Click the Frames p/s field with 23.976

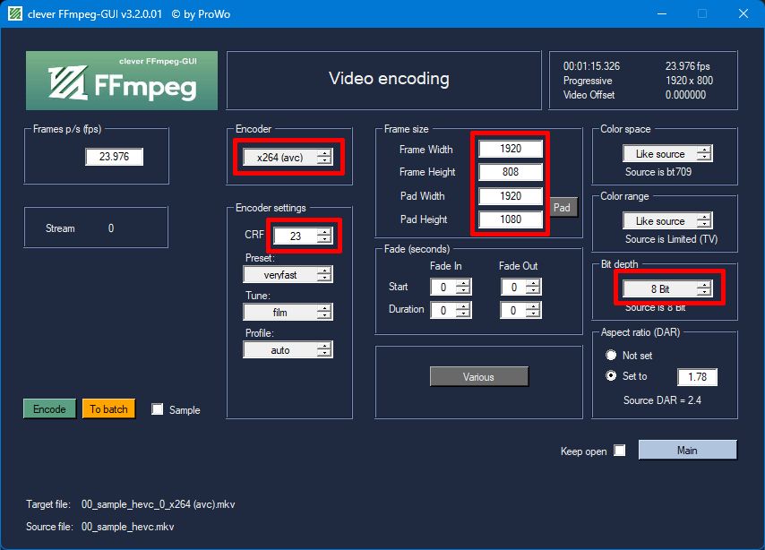pos(114,157)
